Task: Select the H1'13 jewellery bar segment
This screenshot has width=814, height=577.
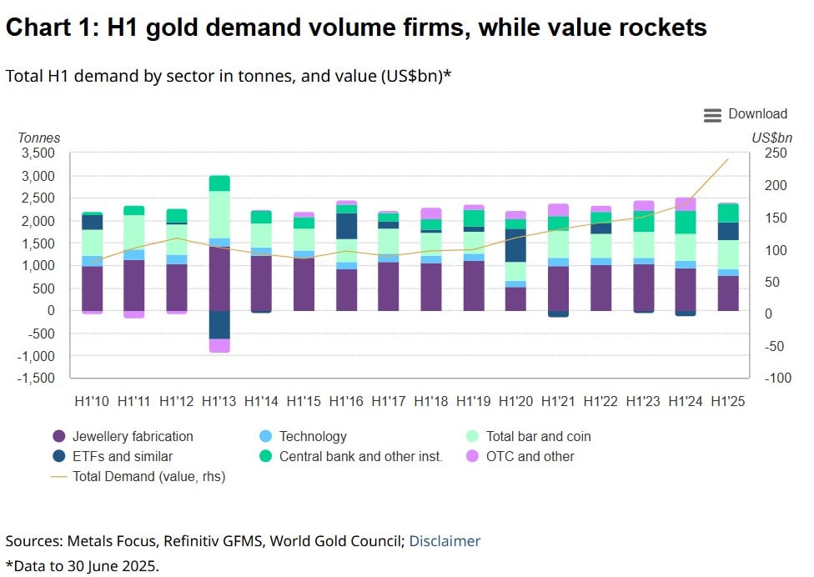Action: tap(219, 278)
